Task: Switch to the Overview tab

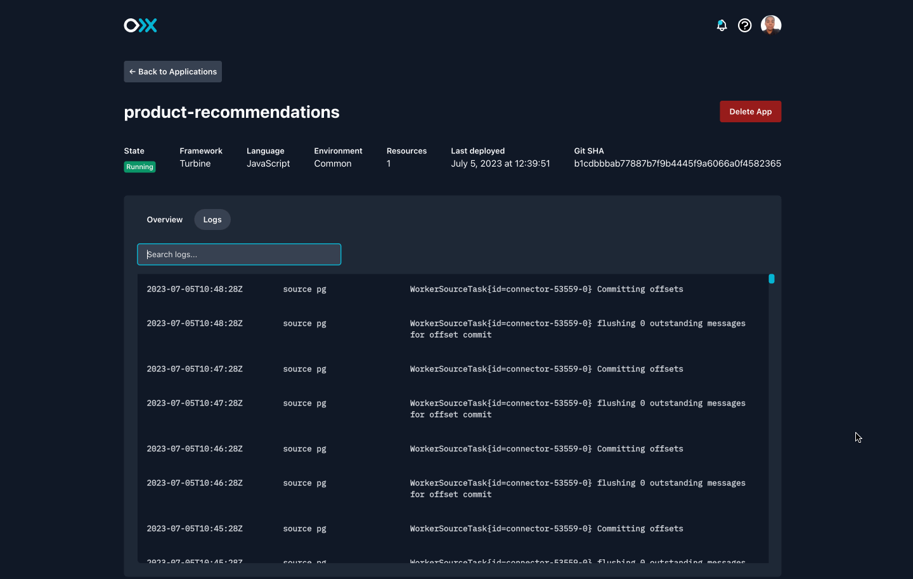Action: [x=164, y=219]
